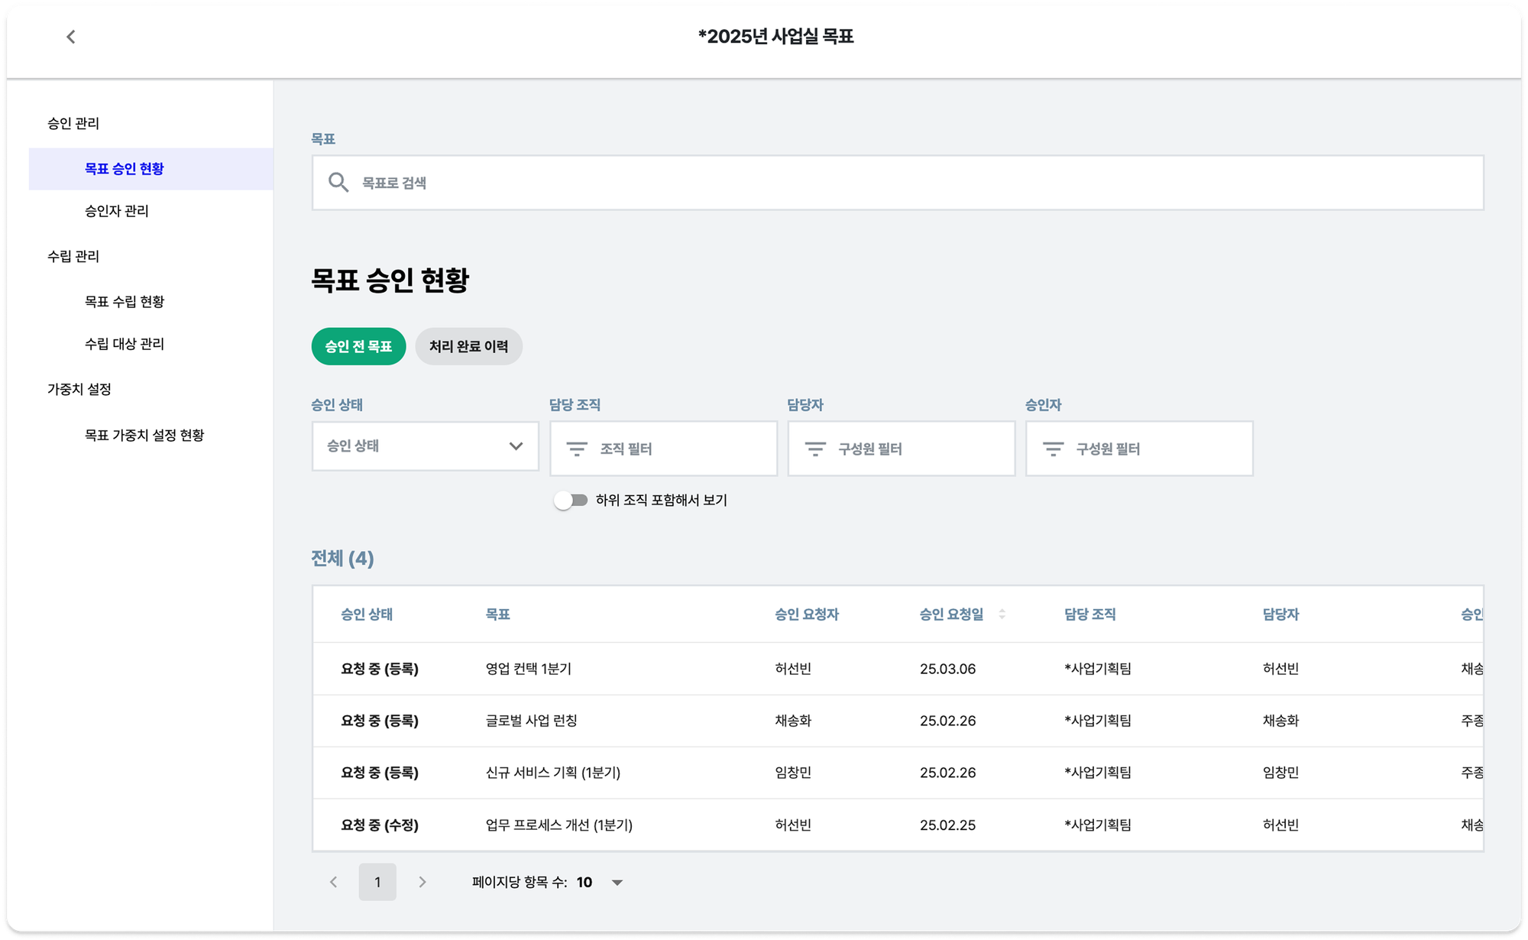Click 수립 대상 관리 in the sidebar
This screenshot has width=1528, height=940.
coord(125,344)
